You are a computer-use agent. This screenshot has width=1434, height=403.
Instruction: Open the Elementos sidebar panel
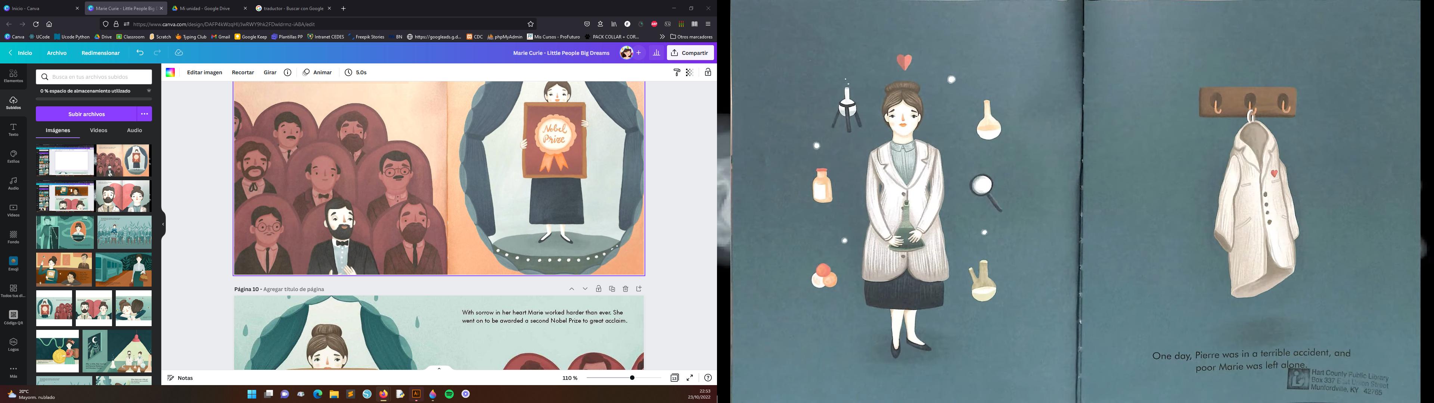(13, 76)
